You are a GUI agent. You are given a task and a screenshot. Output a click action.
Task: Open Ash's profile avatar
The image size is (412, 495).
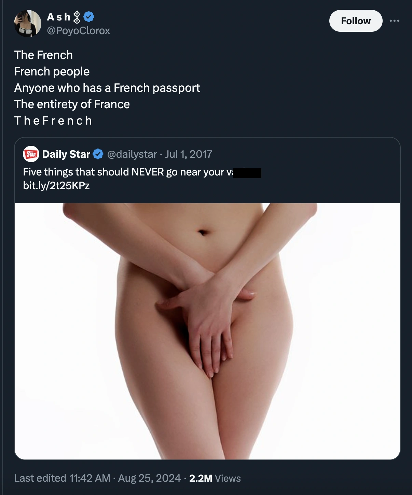(28, 23)
